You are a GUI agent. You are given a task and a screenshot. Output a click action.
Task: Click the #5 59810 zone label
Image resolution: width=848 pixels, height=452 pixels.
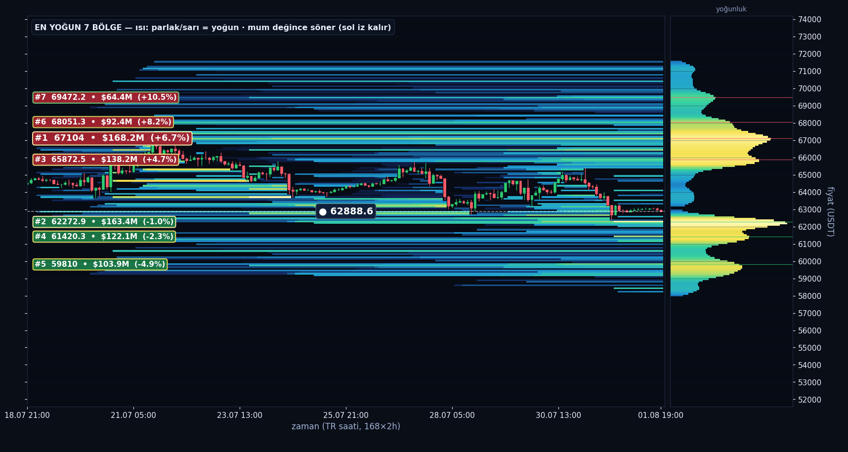point(100,264)
